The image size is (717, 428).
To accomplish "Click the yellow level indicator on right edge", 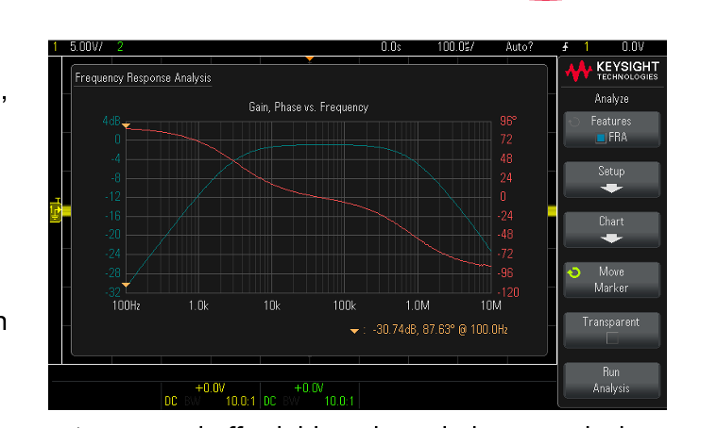I will click(x=552, y=211).
